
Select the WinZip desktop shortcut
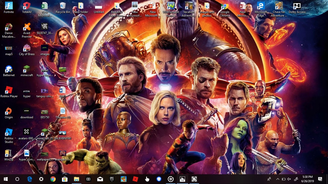[9, 155]
